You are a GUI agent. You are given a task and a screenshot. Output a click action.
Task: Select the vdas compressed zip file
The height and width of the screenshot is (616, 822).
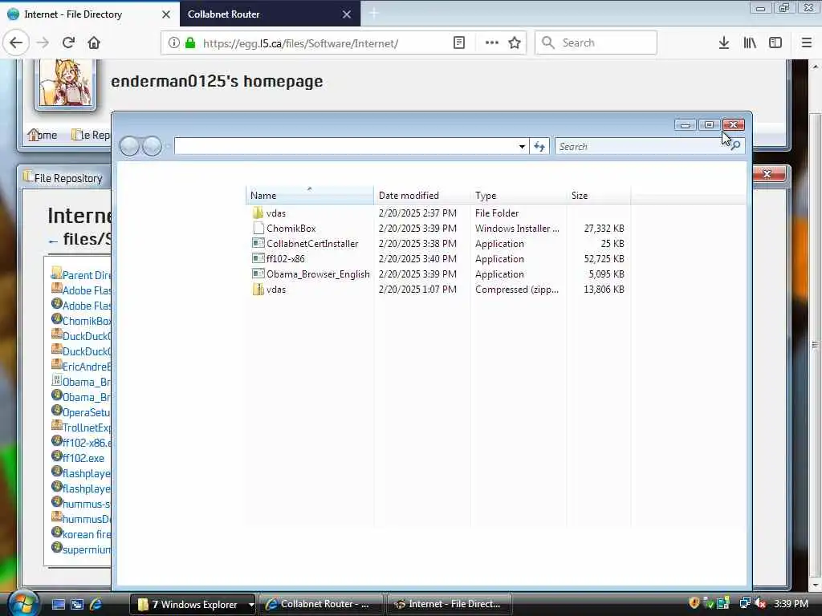pyautogui.click(x=438, y=289)
